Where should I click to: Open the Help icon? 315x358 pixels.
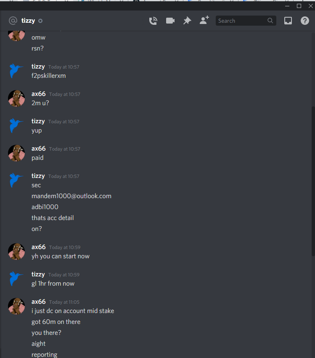click(x=305, y=21)
